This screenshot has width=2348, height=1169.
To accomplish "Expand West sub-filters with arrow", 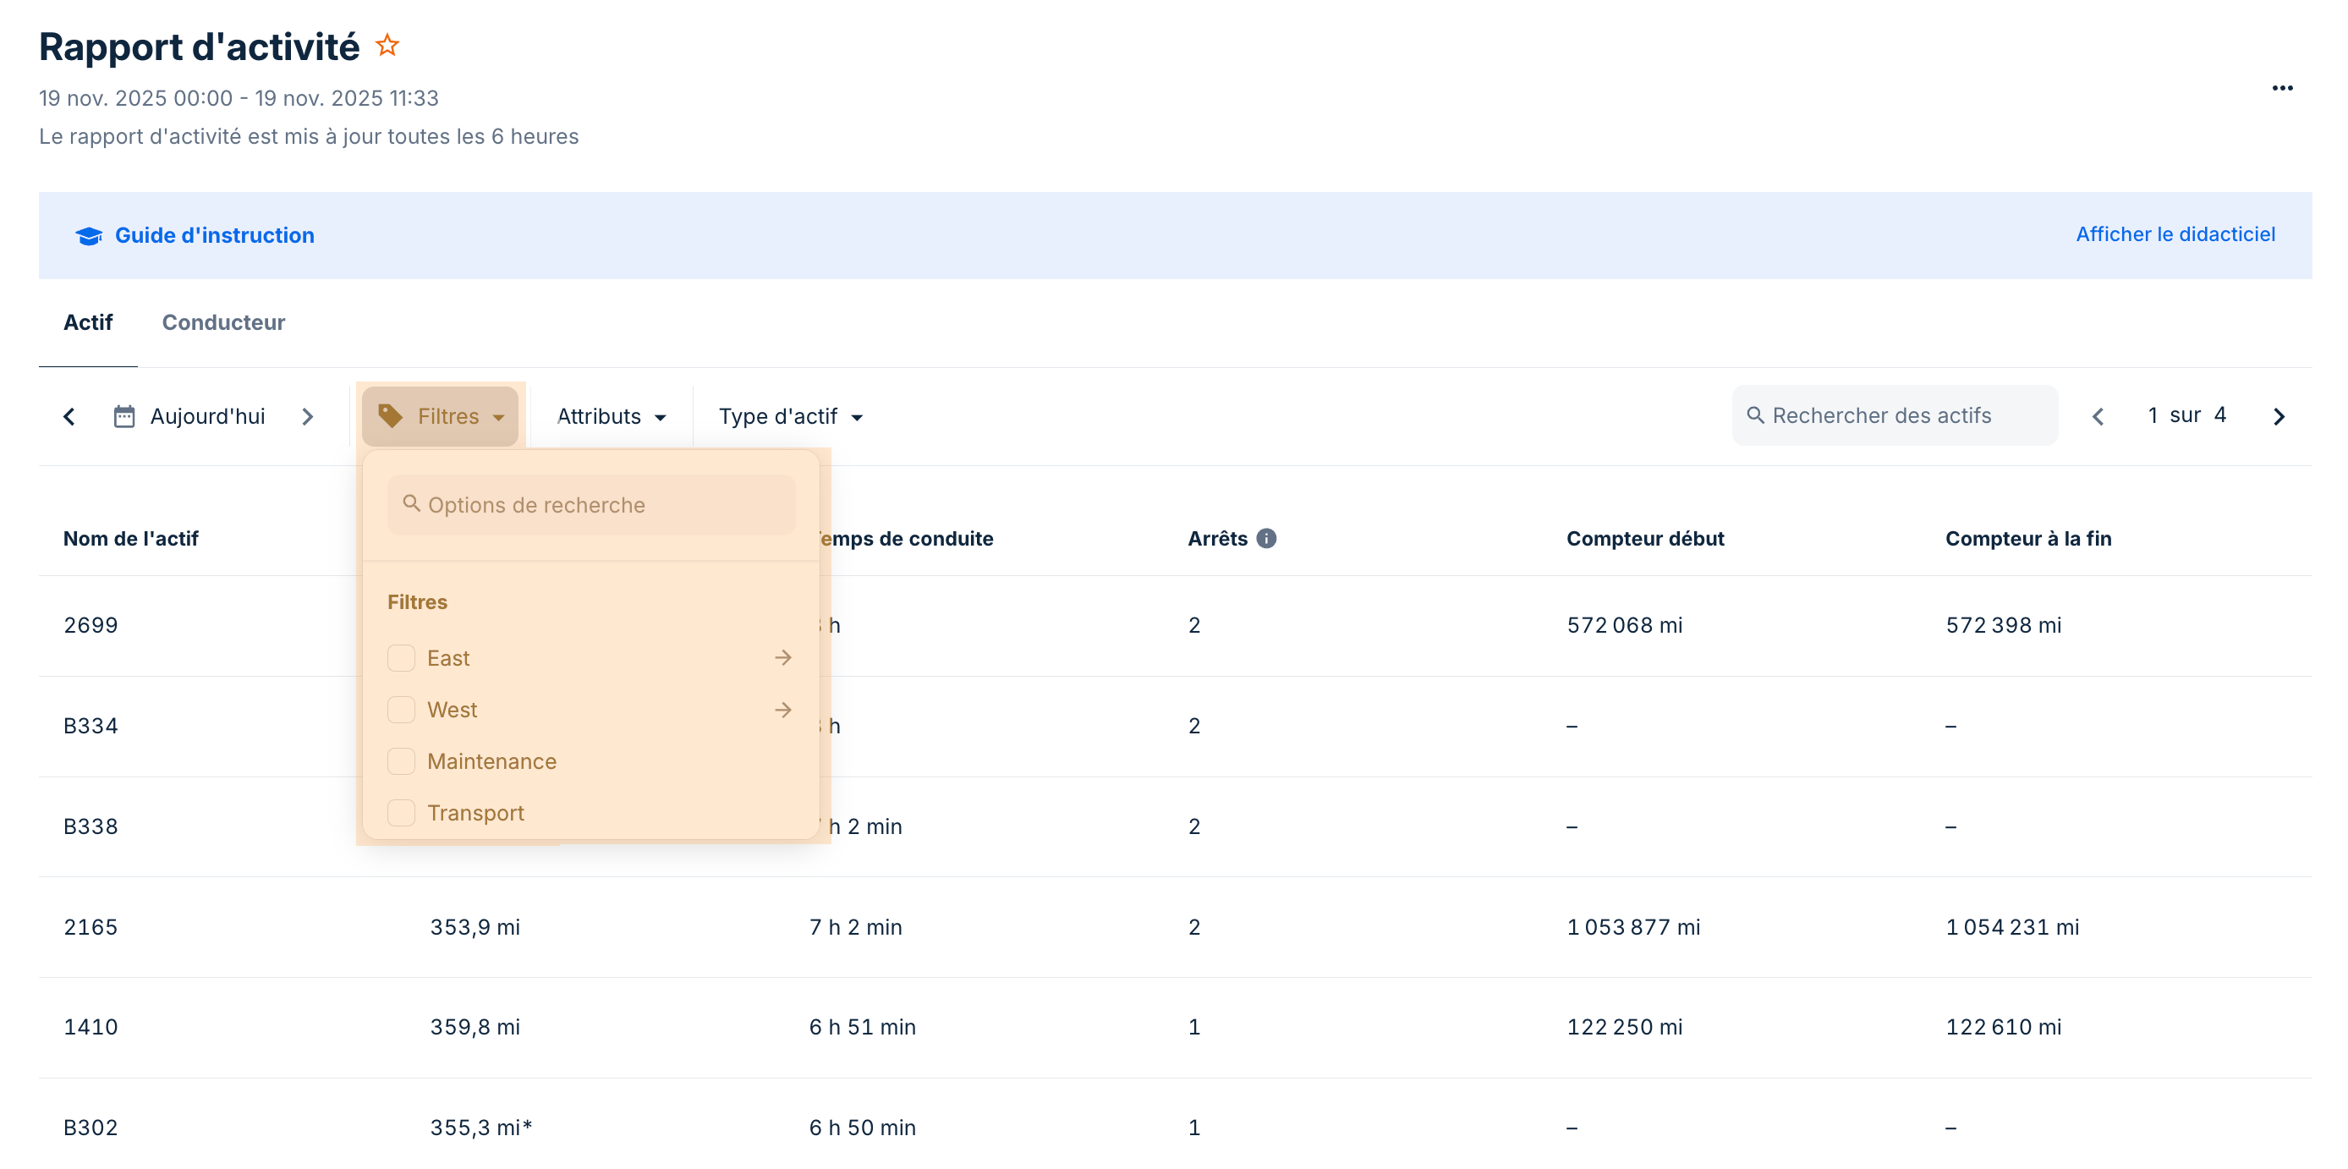I will tap(783, 710).
